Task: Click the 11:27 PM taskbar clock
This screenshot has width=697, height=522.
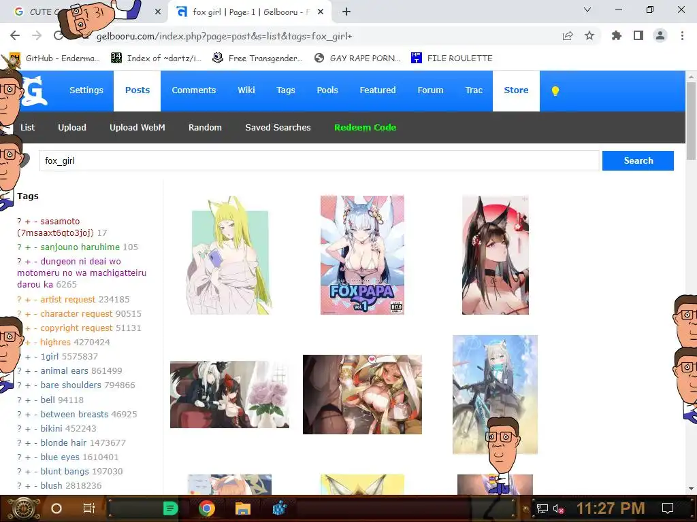Action: (x=611, y=508)
